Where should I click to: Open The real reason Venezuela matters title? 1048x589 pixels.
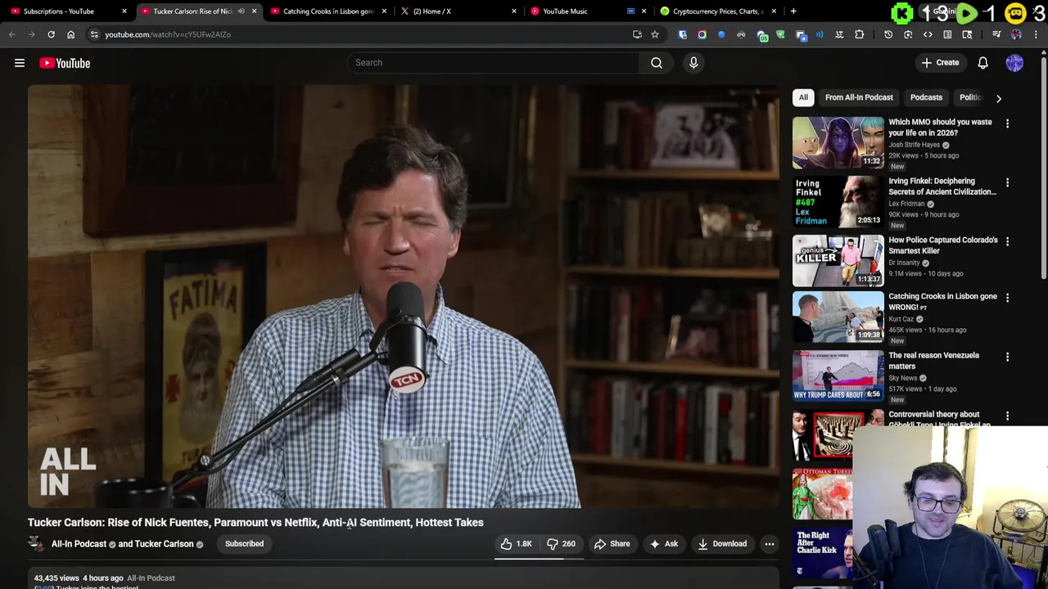(933, 361)
